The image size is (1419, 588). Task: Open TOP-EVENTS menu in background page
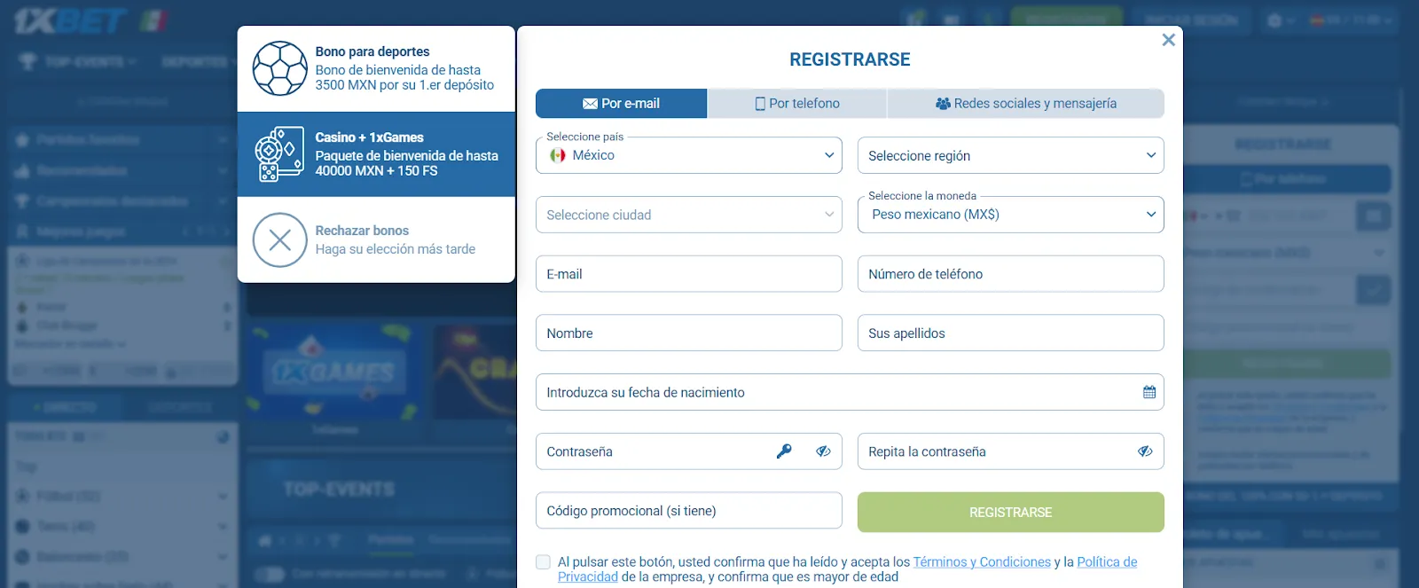pos(78,61)
